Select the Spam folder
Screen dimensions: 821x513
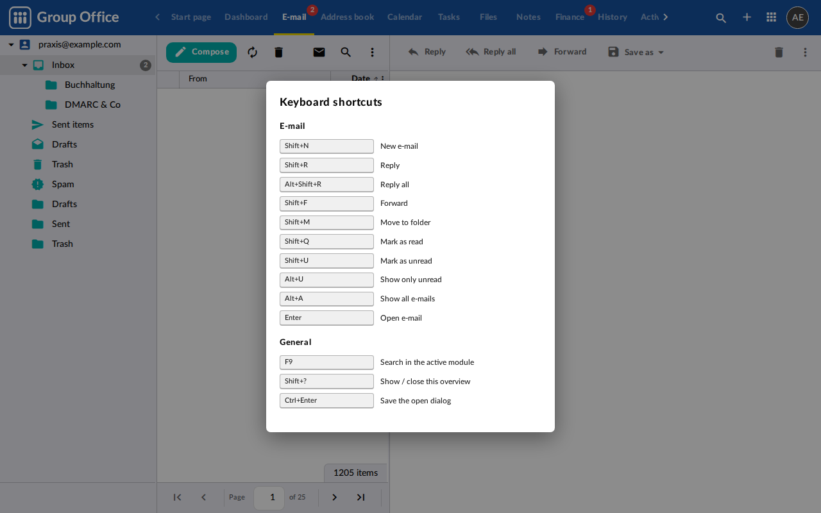coord(63,184)
